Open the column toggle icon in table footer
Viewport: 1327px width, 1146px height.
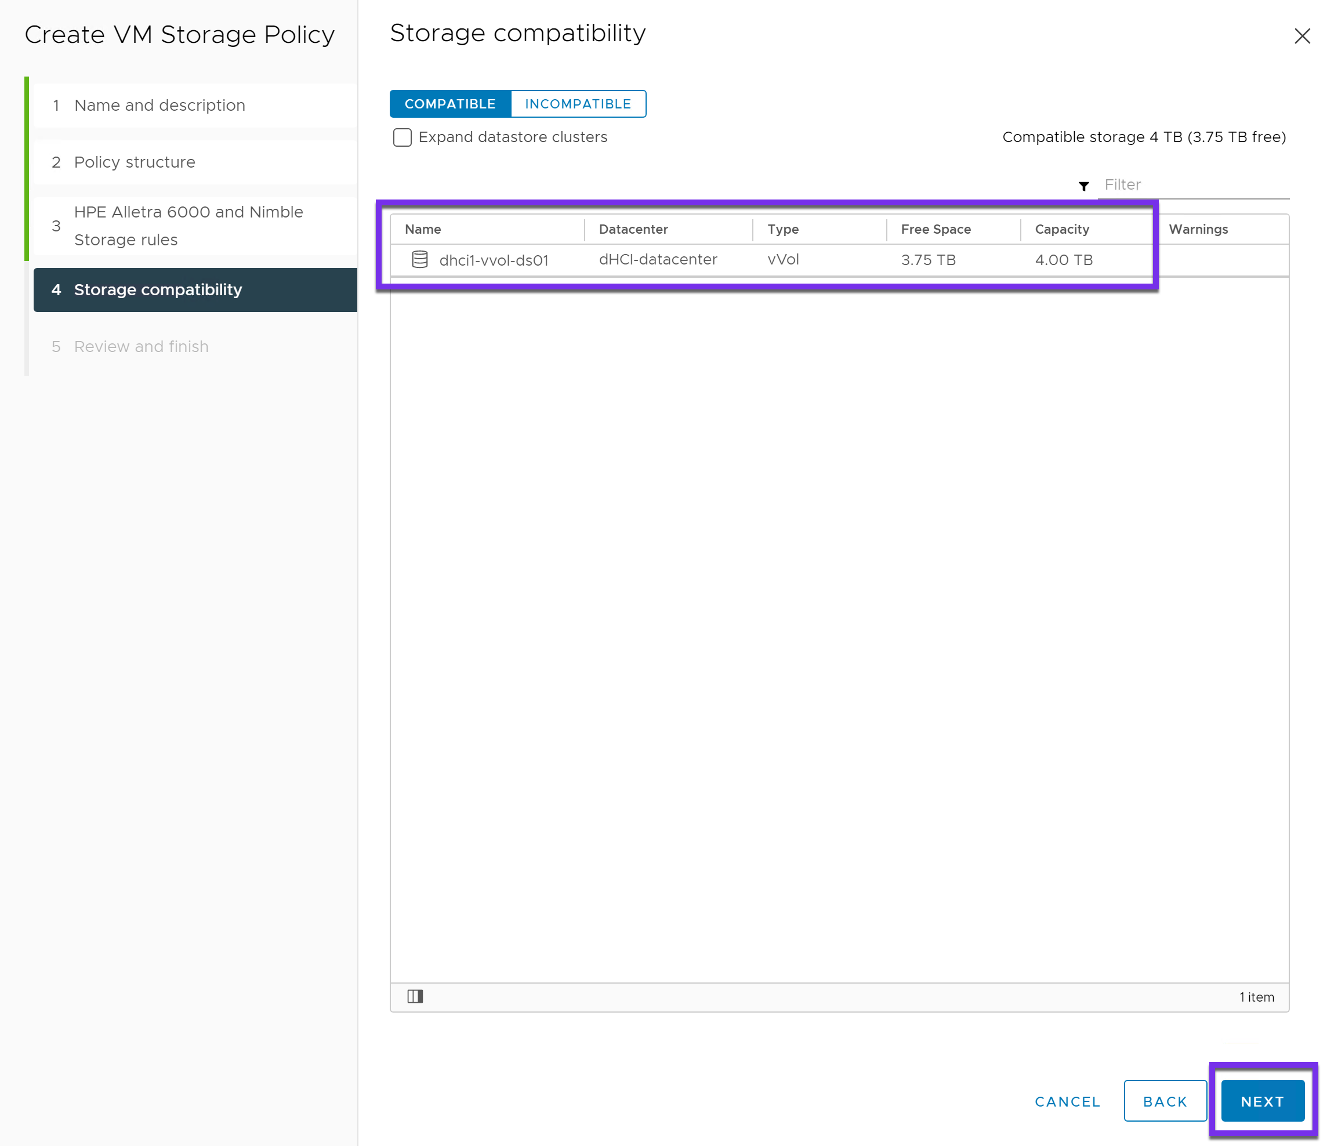415,996
